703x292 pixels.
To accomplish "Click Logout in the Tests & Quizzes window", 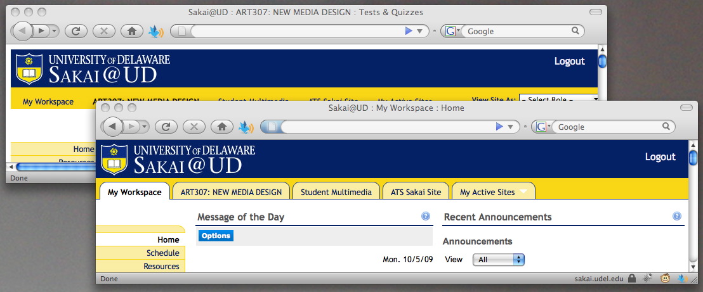I will (x=569, y=61).
